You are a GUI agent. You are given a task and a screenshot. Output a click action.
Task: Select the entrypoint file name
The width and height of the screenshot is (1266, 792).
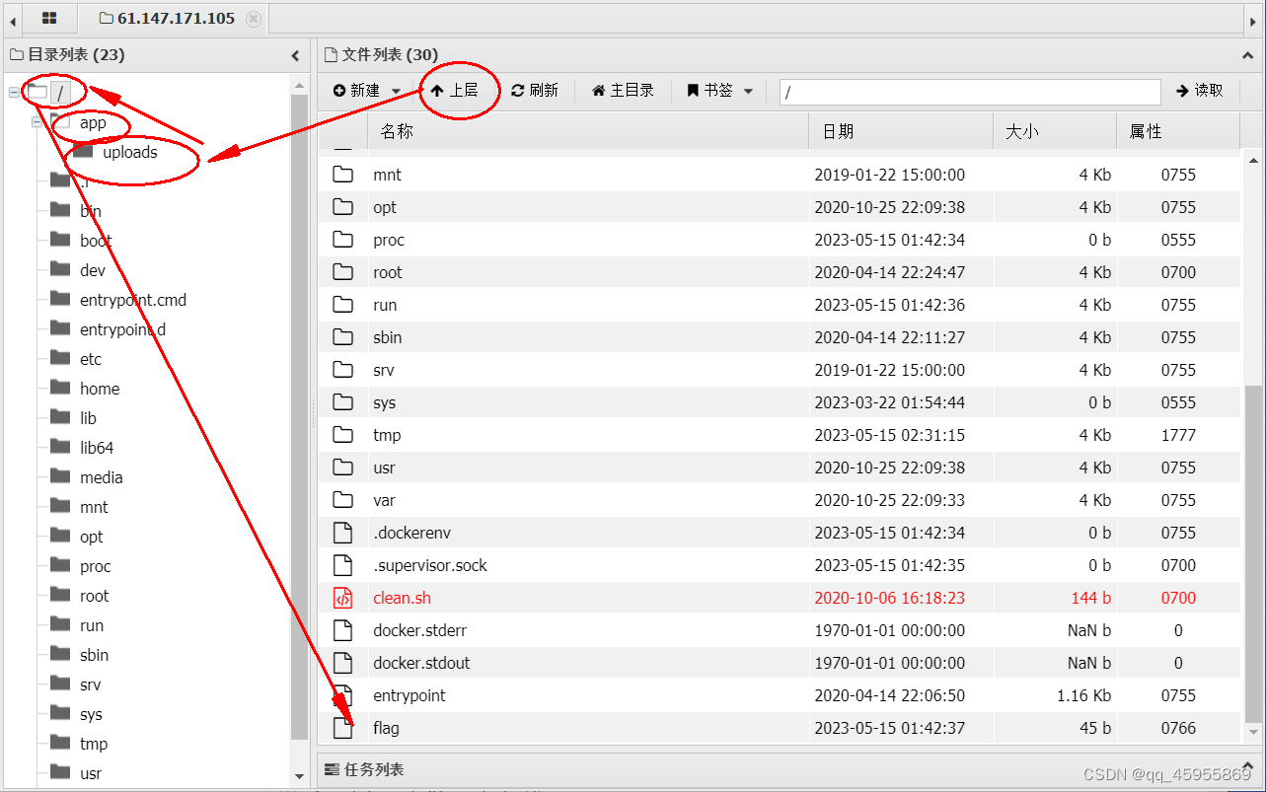coord(410,695)
